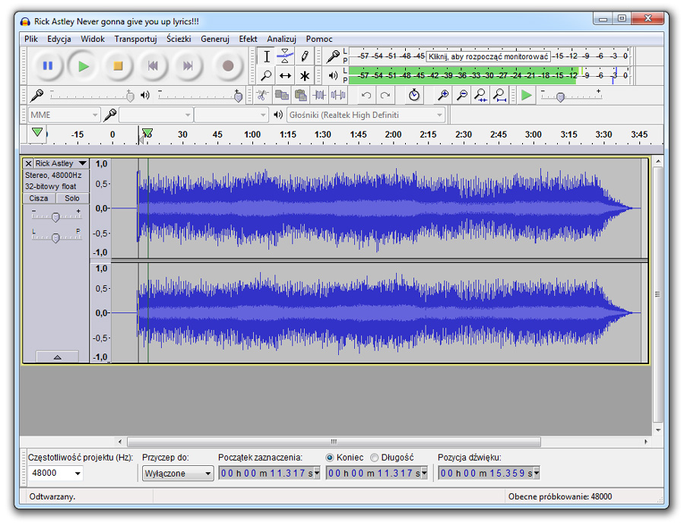Viewport: 684px width, 526px height.
Task: Click the recording volume slider
Action: coord(93,95)
